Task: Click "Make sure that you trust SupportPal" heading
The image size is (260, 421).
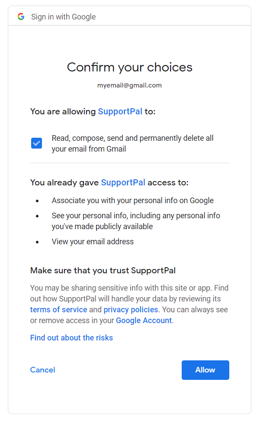Action: pos(103,270)
